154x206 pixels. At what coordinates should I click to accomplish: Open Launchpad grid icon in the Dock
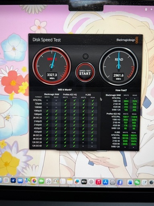click(x=6, y=181)
